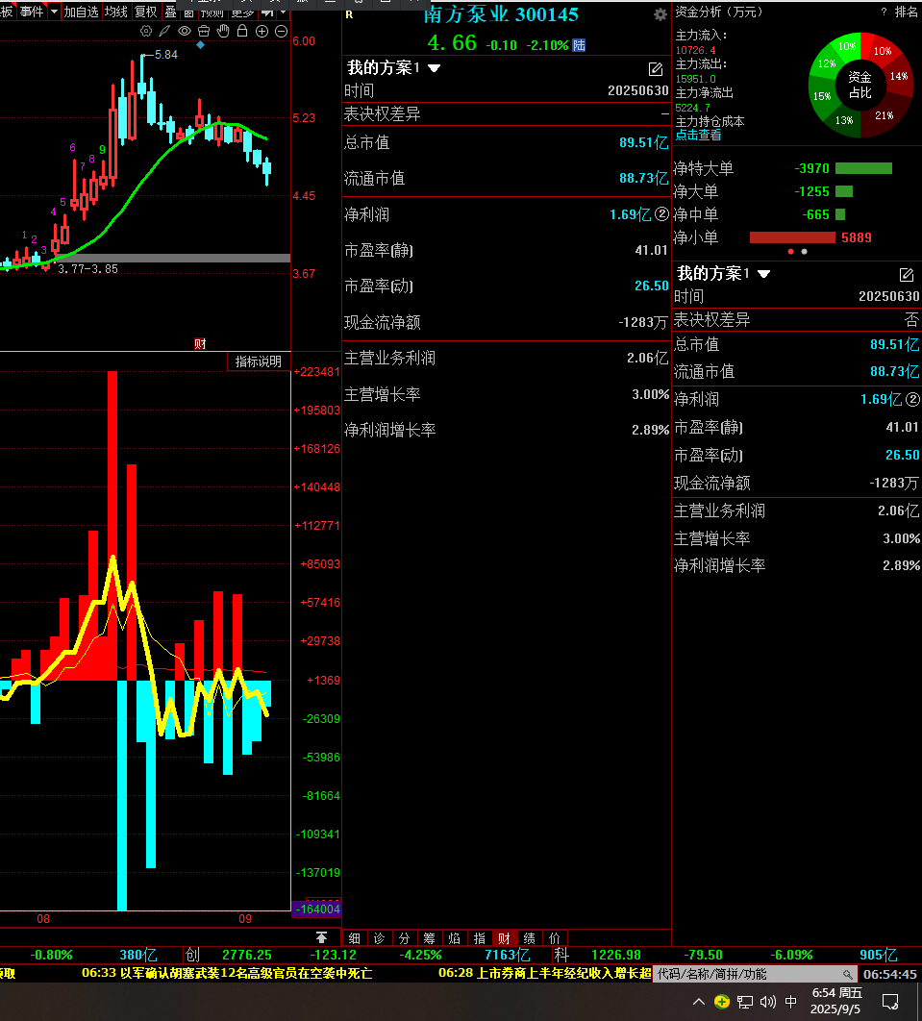Open the 事件 toolbar item

click(x=32, y=12)
